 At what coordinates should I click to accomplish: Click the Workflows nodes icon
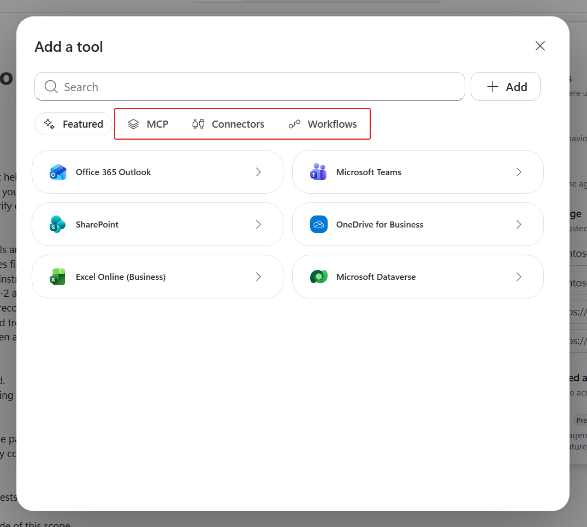[294, 124]
